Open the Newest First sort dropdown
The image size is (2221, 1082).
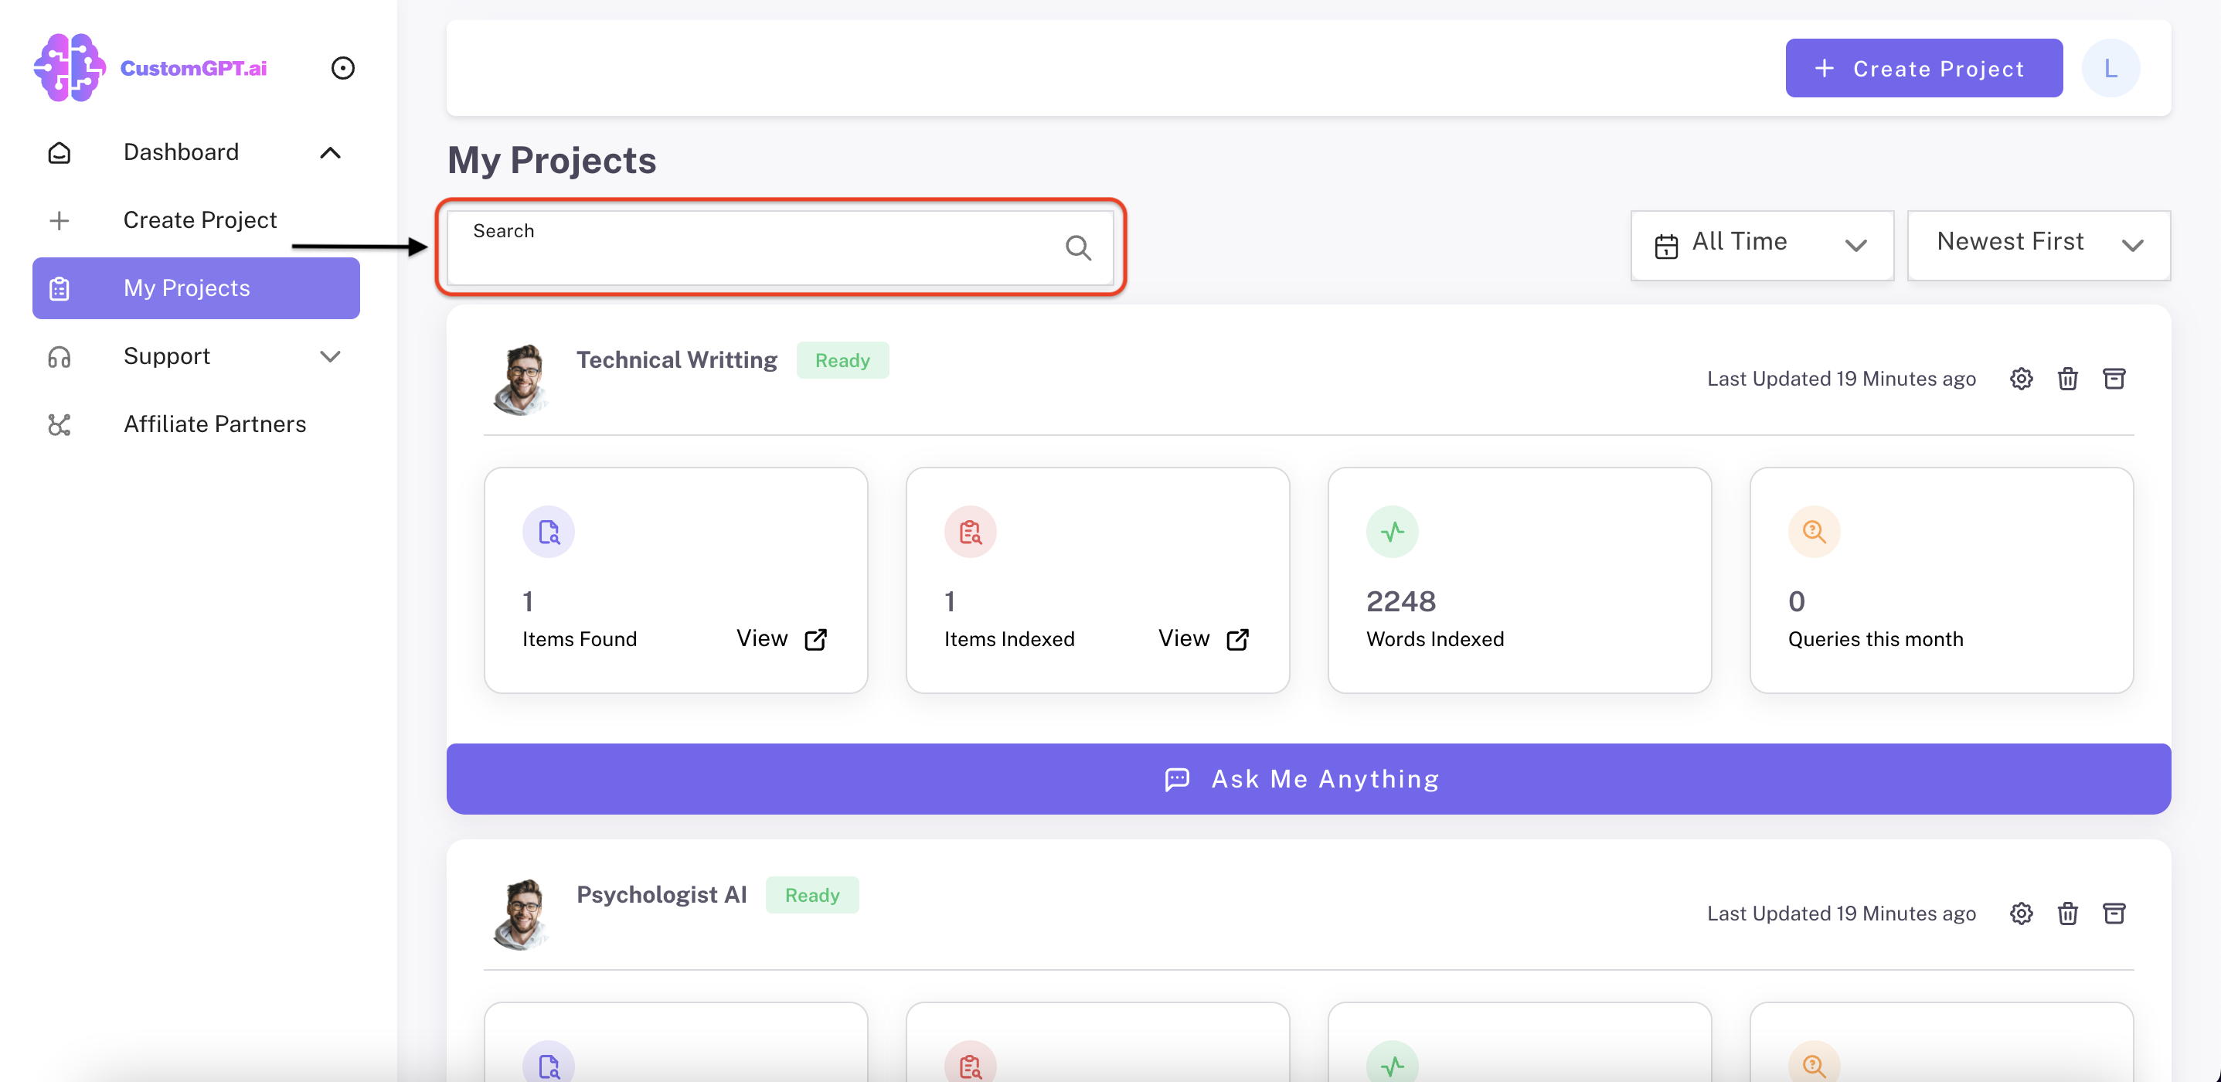[x=2038, y=245]
